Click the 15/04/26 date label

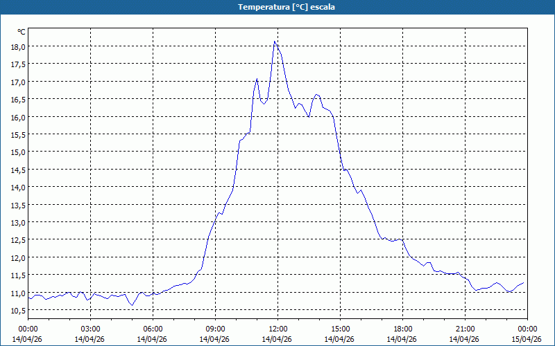coord(527,339)
